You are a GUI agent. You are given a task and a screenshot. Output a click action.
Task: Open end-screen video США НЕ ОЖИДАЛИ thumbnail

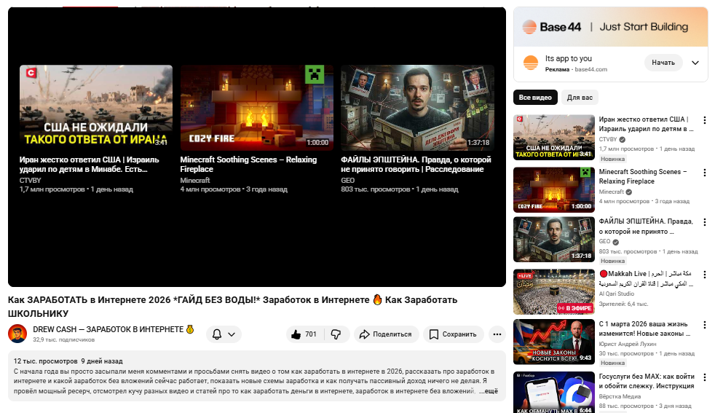coord(96,107)
